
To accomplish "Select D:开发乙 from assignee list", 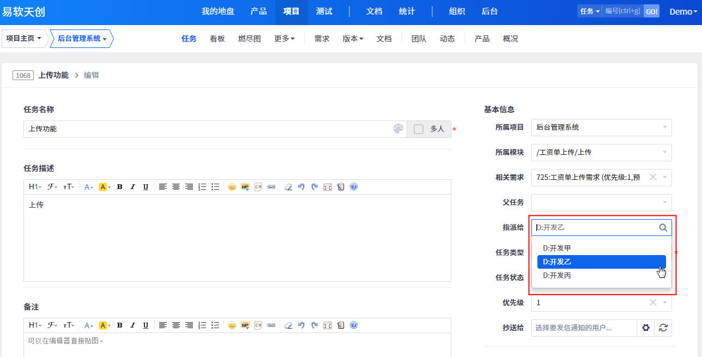I will [x=602, y=262].
